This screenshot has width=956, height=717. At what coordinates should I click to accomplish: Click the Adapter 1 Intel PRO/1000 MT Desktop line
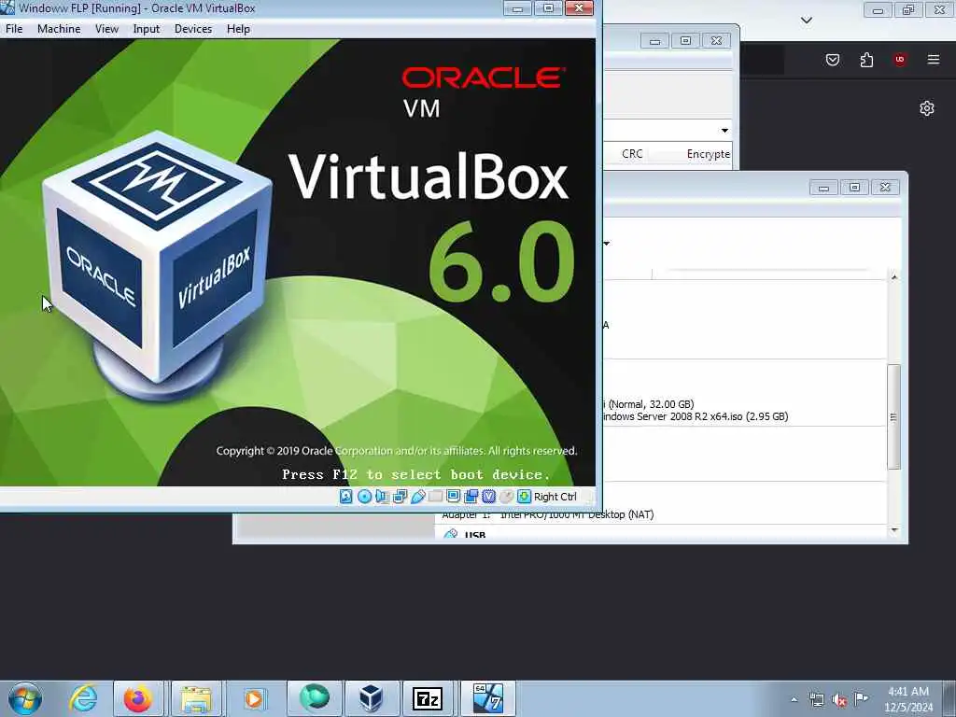tap(547, 515)
